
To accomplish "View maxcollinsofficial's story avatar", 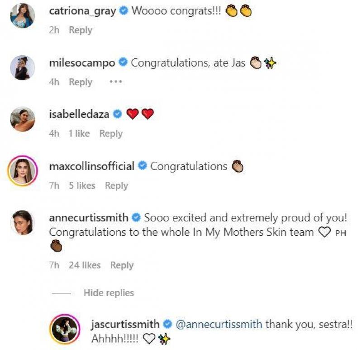I will point(22,171).
